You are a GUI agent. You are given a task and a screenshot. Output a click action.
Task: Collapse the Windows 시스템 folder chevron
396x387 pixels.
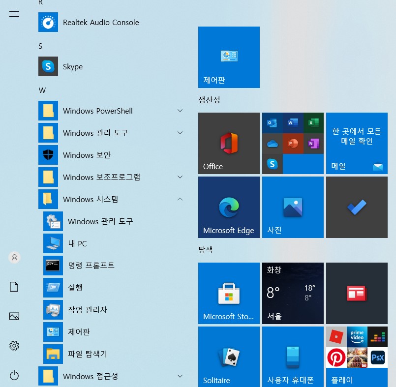pos(180,199)
